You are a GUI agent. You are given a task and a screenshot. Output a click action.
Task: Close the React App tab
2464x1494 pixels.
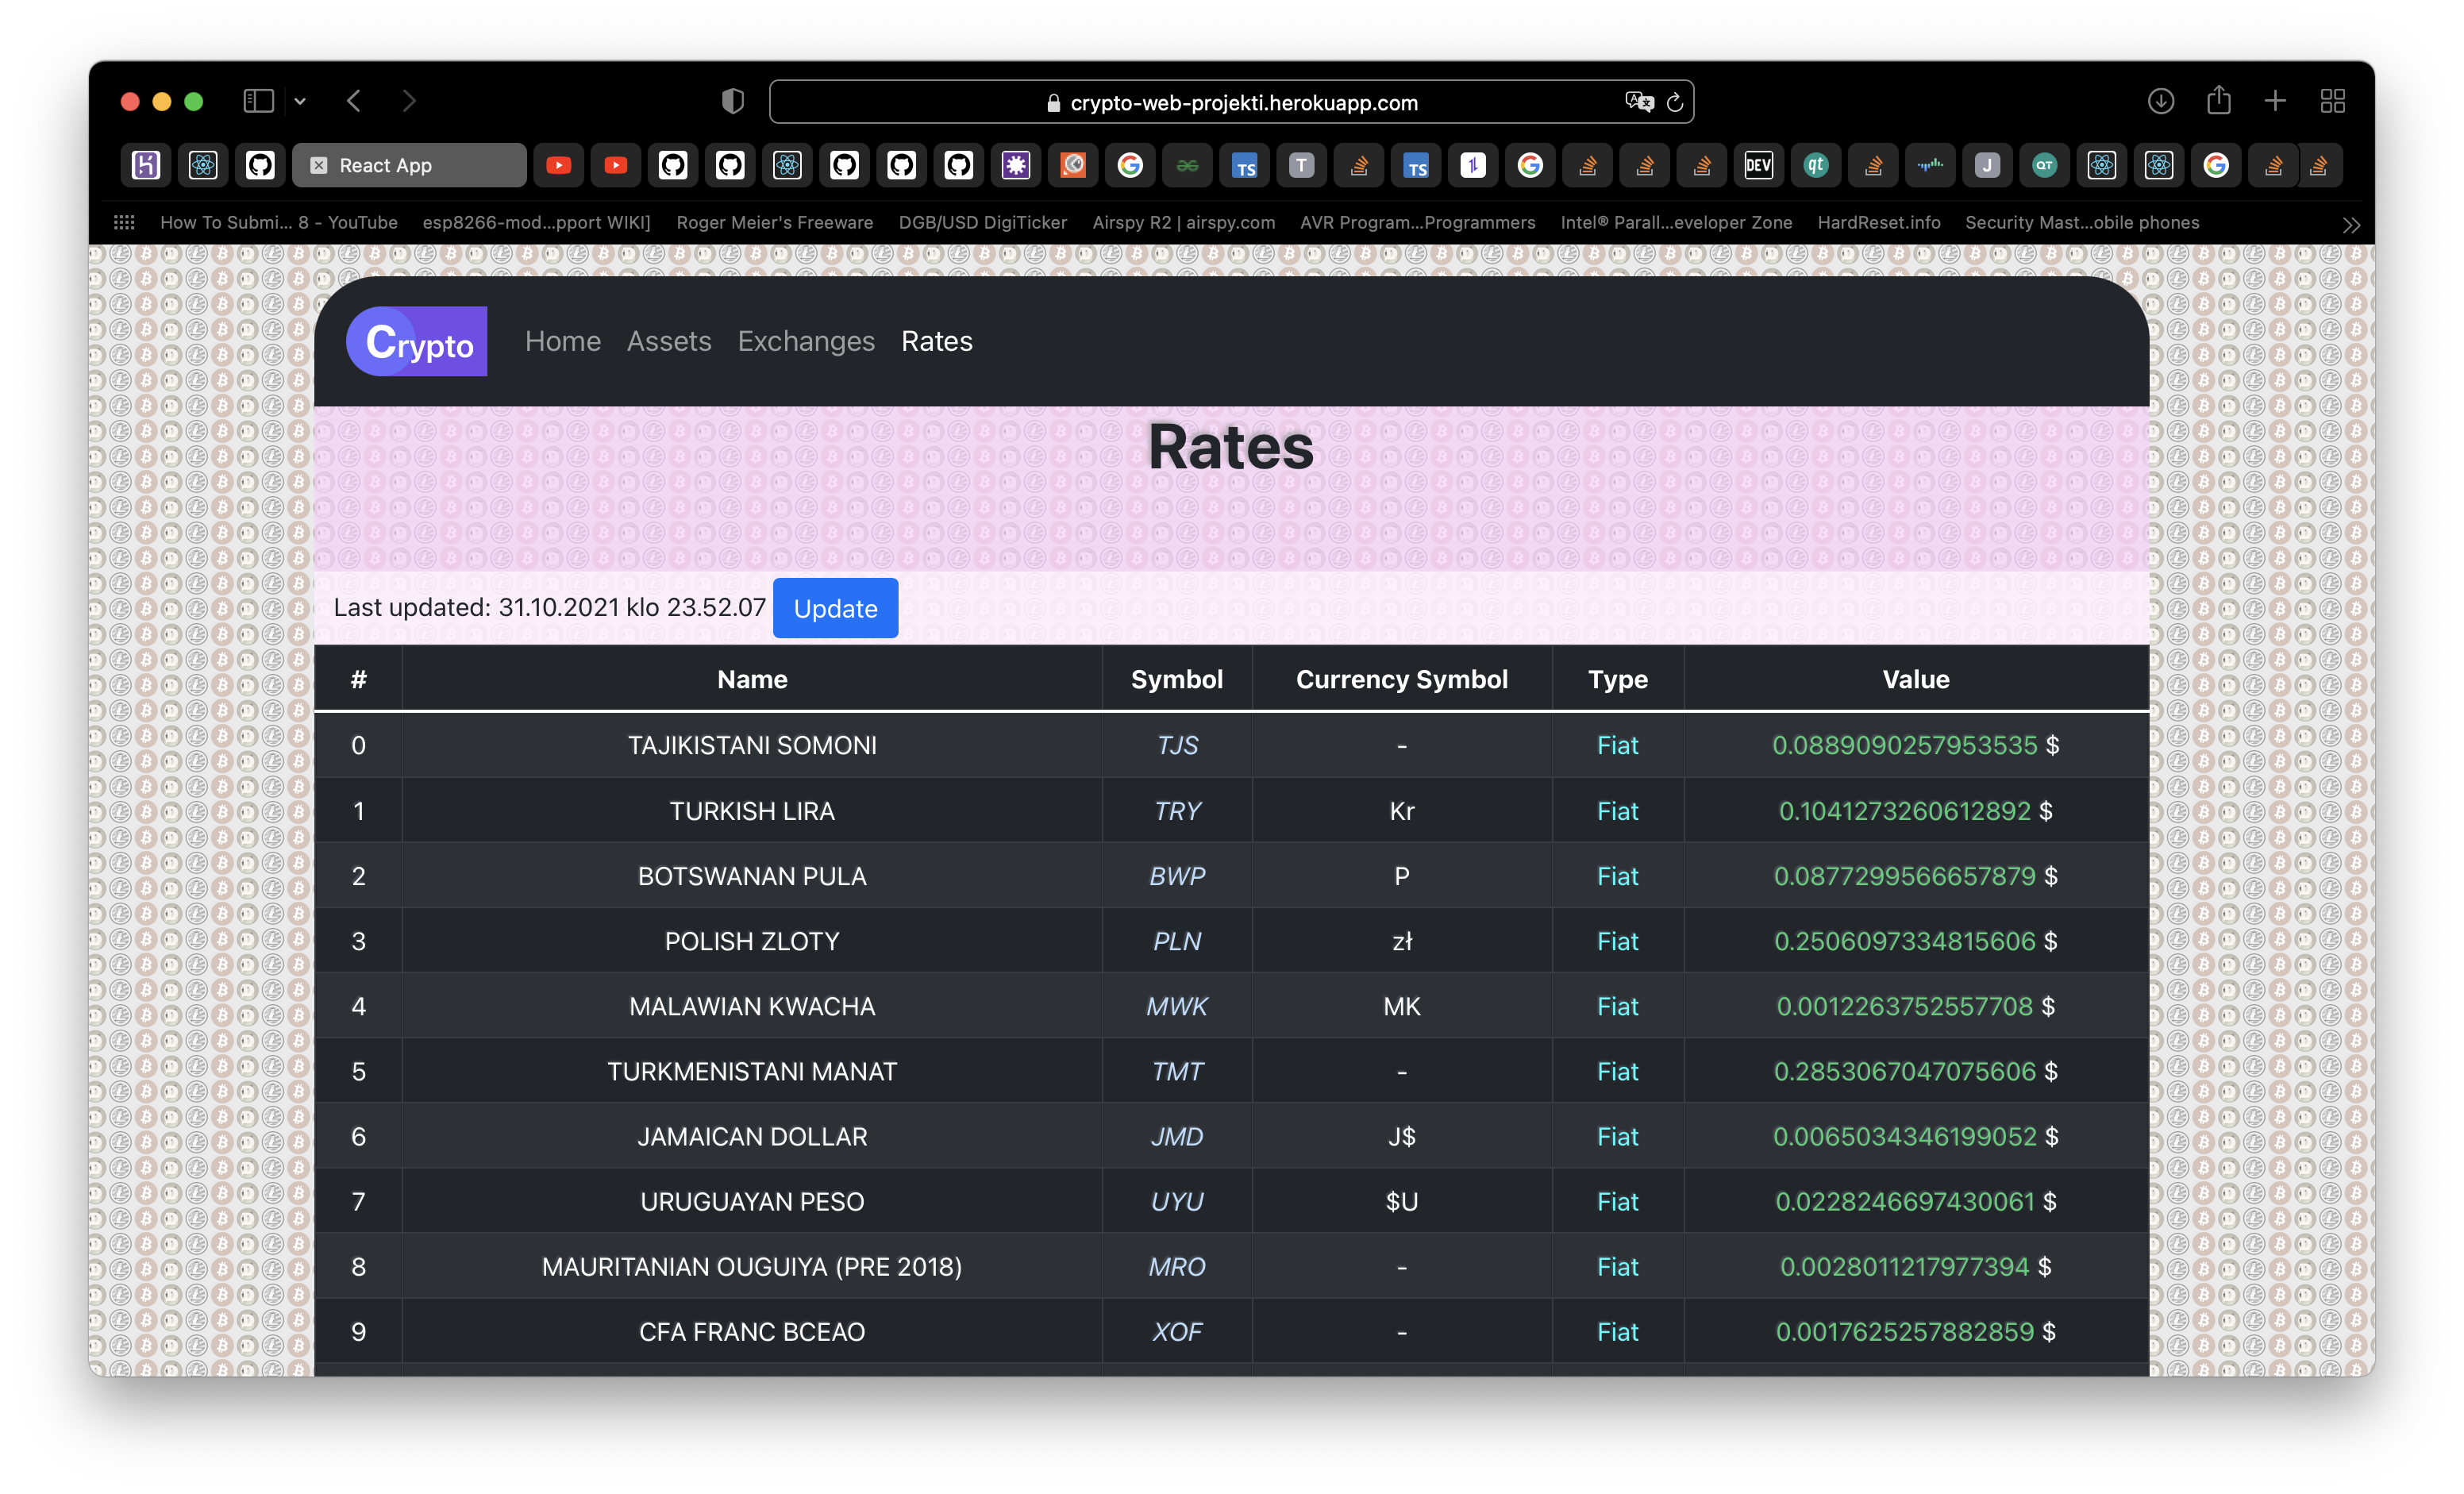[319, 166]
